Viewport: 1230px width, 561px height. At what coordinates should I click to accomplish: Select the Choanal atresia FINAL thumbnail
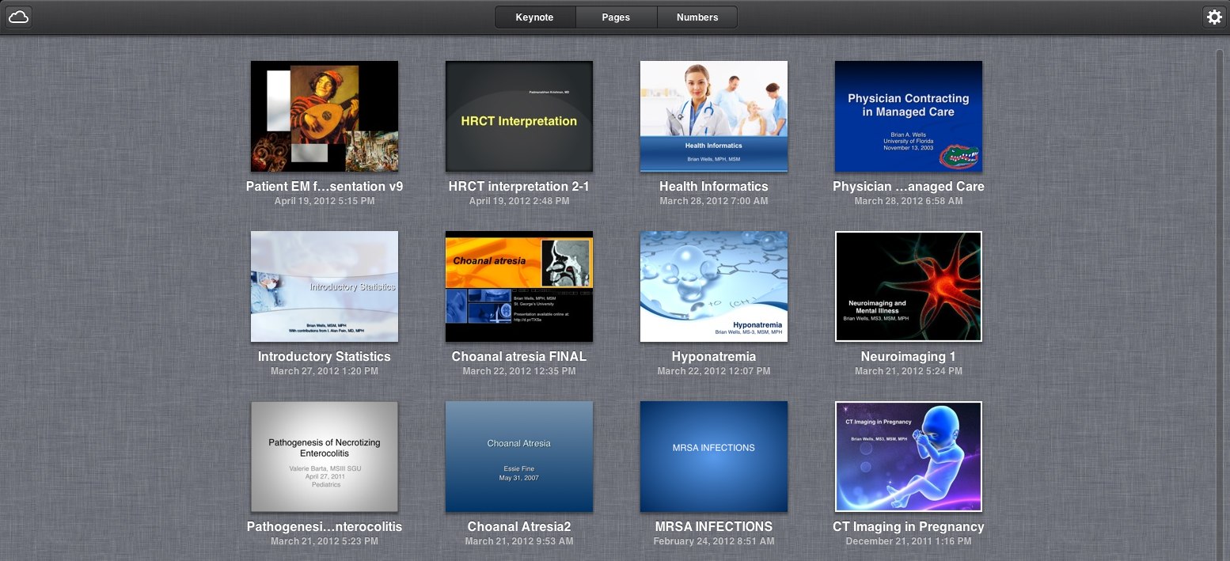pyautogui.click(x=519, y=286)
